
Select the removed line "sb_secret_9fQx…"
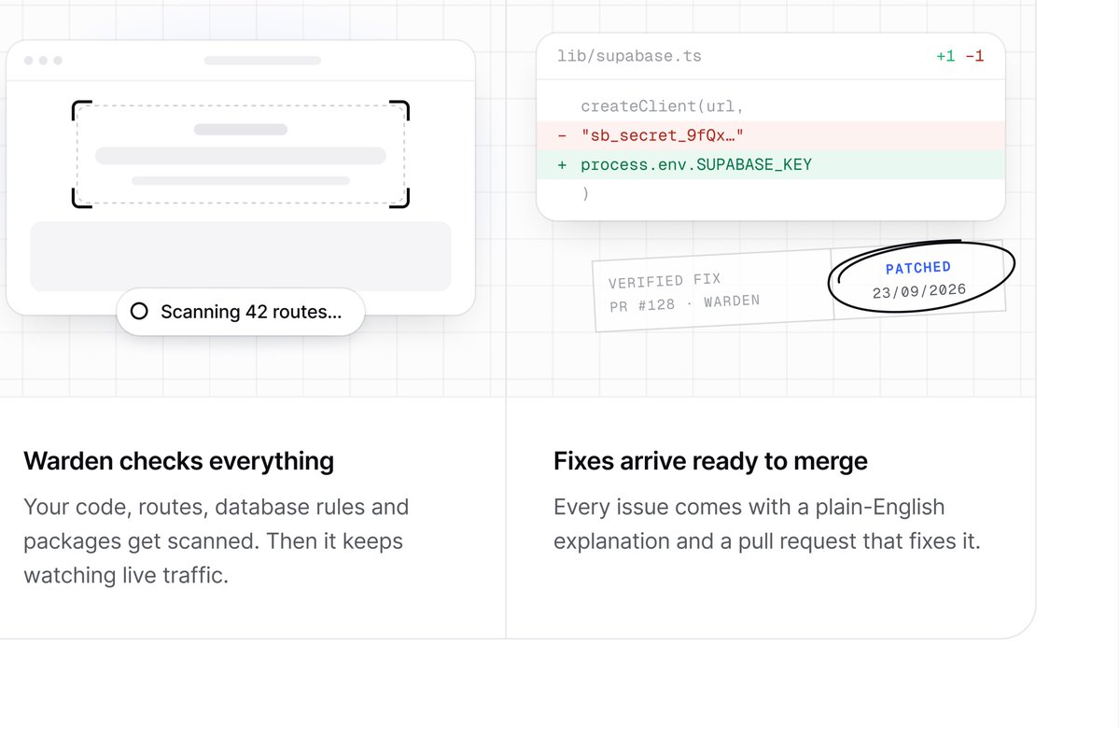[x=771, y=135]
